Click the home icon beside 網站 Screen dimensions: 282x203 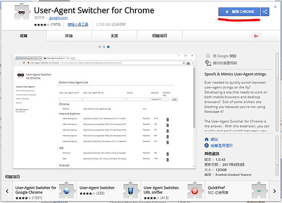(207, 140)
